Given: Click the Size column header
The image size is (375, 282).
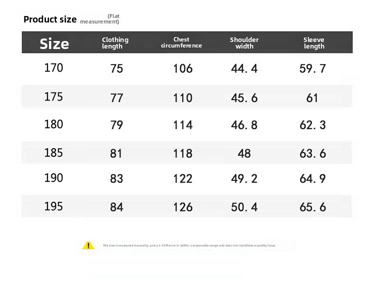Looking at the screenshot, I should tap(54, 44).
